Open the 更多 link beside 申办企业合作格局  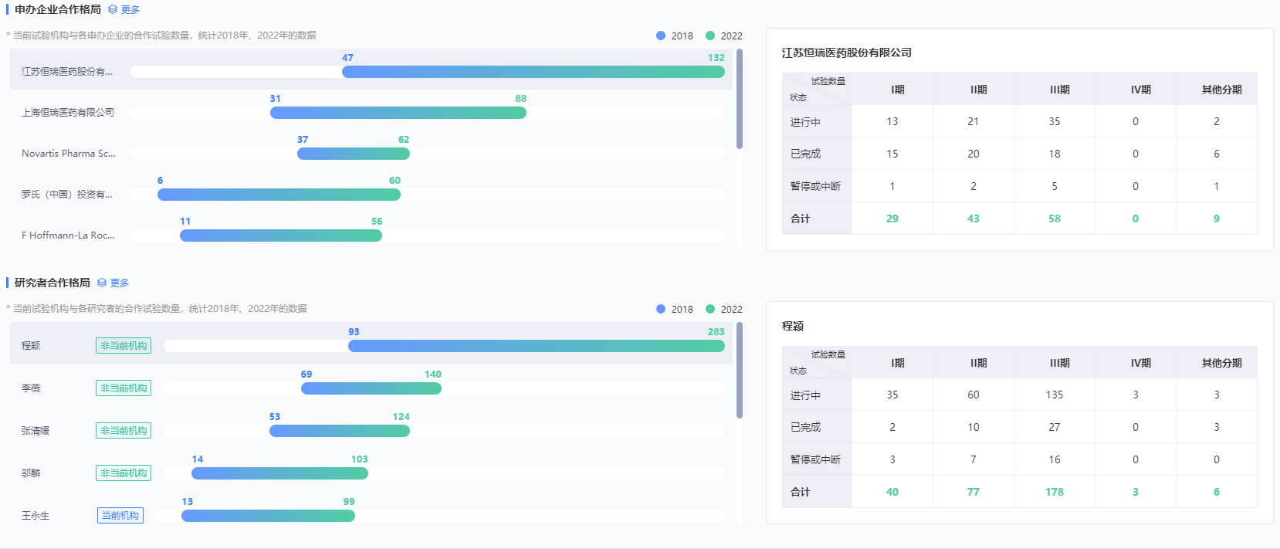[130, 10]
